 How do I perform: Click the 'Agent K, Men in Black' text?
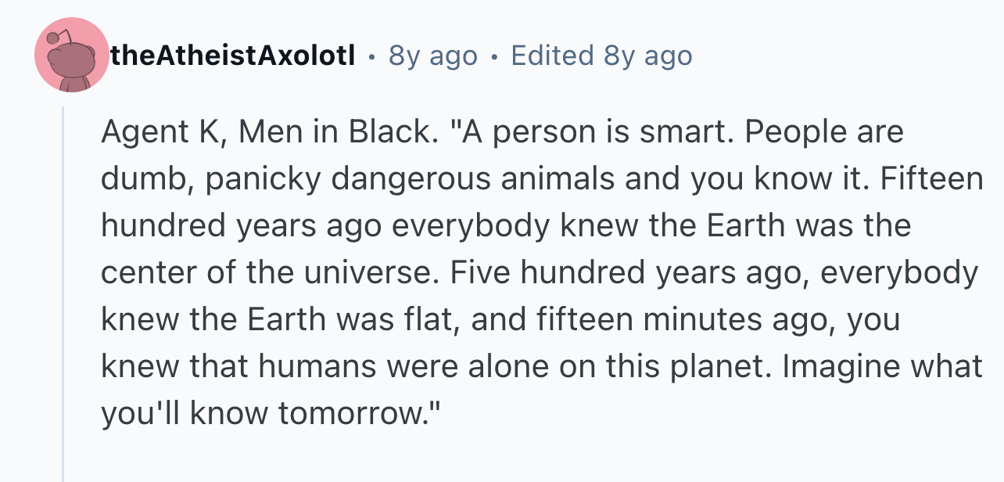click(x=265, y=132)
